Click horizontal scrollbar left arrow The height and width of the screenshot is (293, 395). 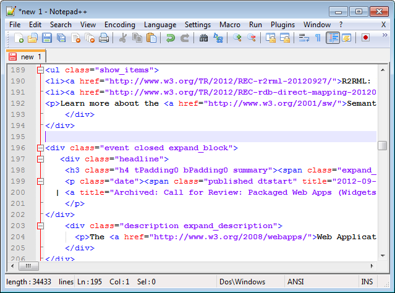pyautogui.click(x=12, y=266)
